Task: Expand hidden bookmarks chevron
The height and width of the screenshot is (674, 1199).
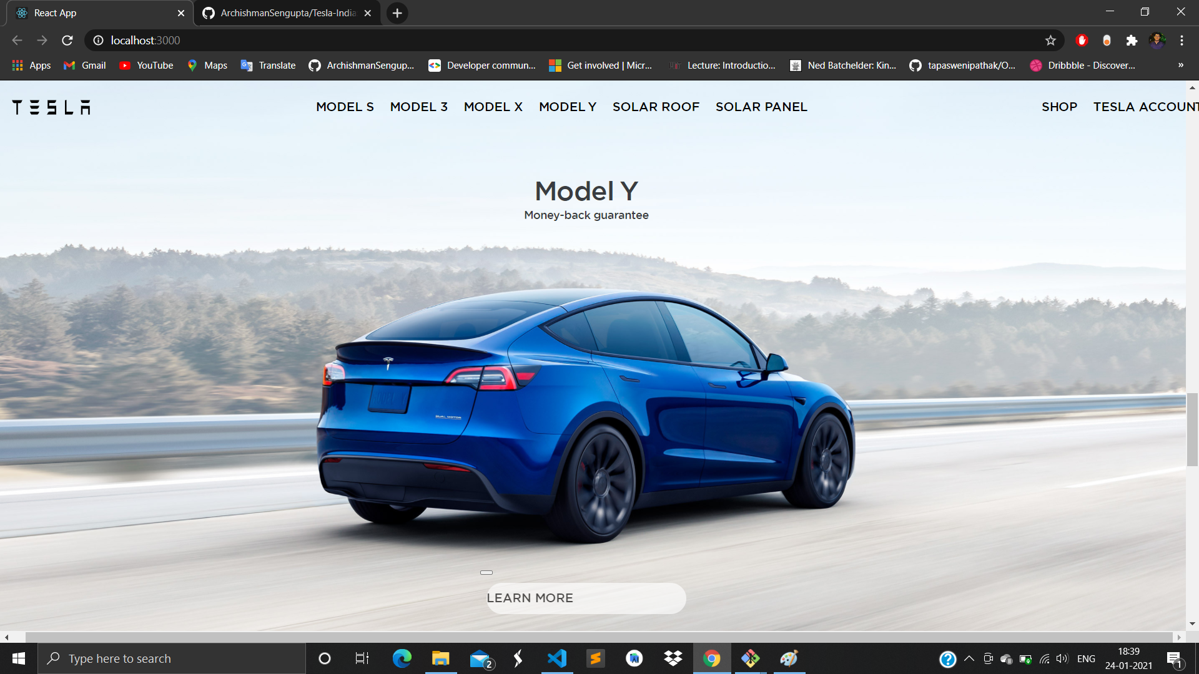Action: (x=1180, y=65)
